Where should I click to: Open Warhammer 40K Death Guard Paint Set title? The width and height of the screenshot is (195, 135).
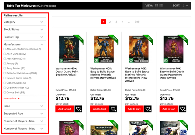coord(67,72)
